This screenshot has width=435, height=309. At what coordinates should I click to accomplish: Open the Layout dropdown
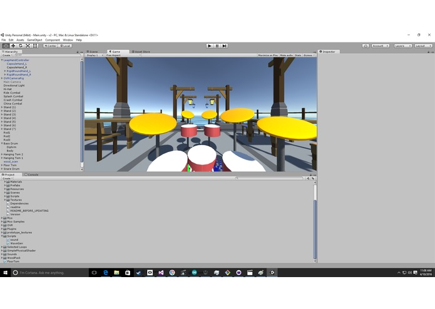pyautogui.click(x=423, y=46)
